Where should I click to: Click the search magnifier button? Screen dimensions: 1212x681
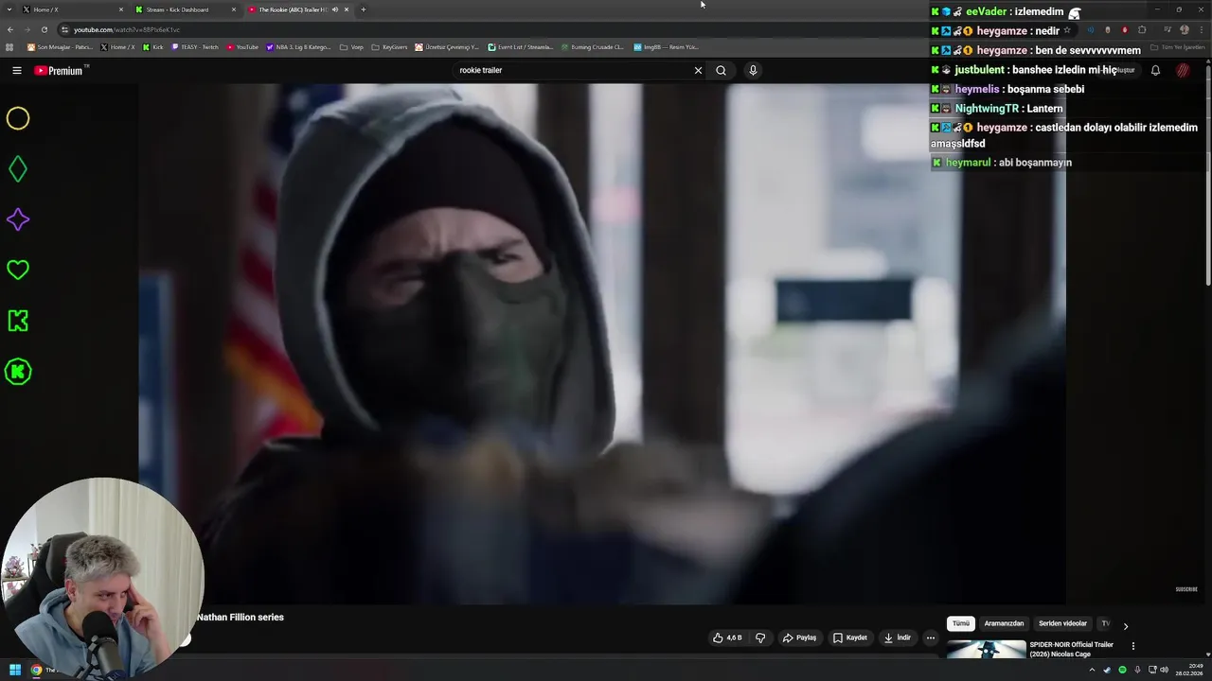click(721, 70)
